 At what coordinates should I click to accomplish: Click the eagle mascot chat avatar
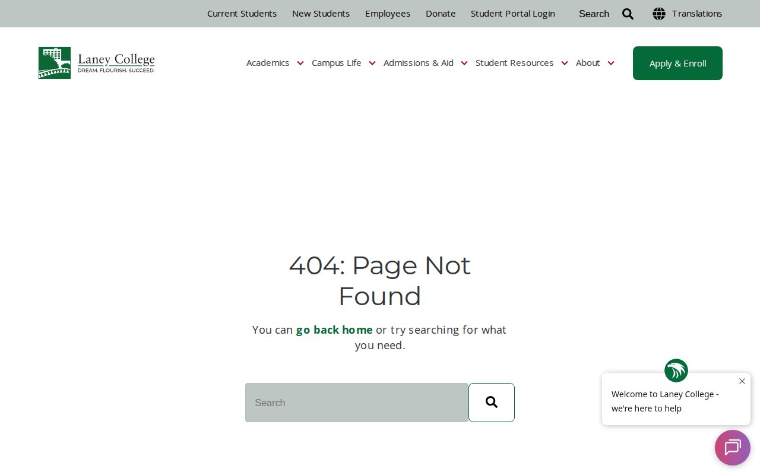(x=676, y=370)
